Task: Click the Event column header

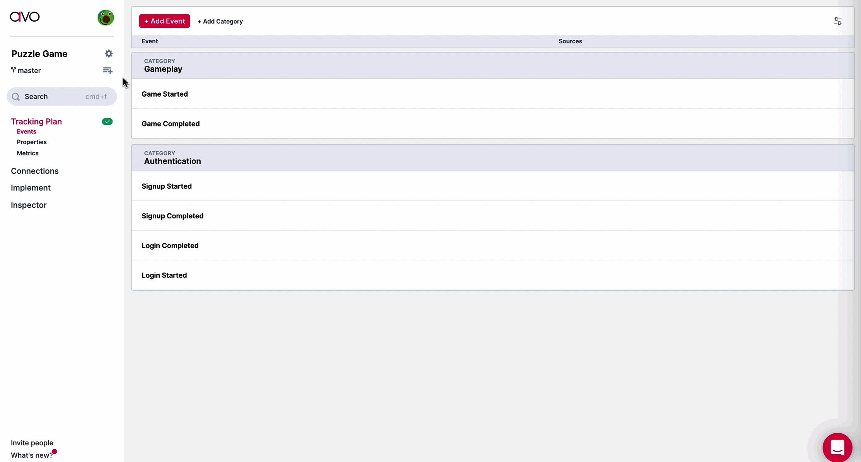Action: [150, 41]
